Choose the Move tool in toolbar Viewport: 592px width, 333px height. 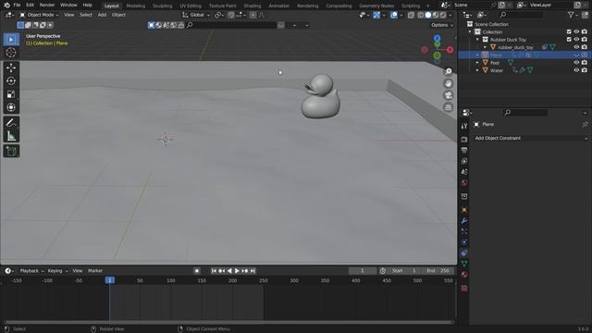tap(11, 68)
